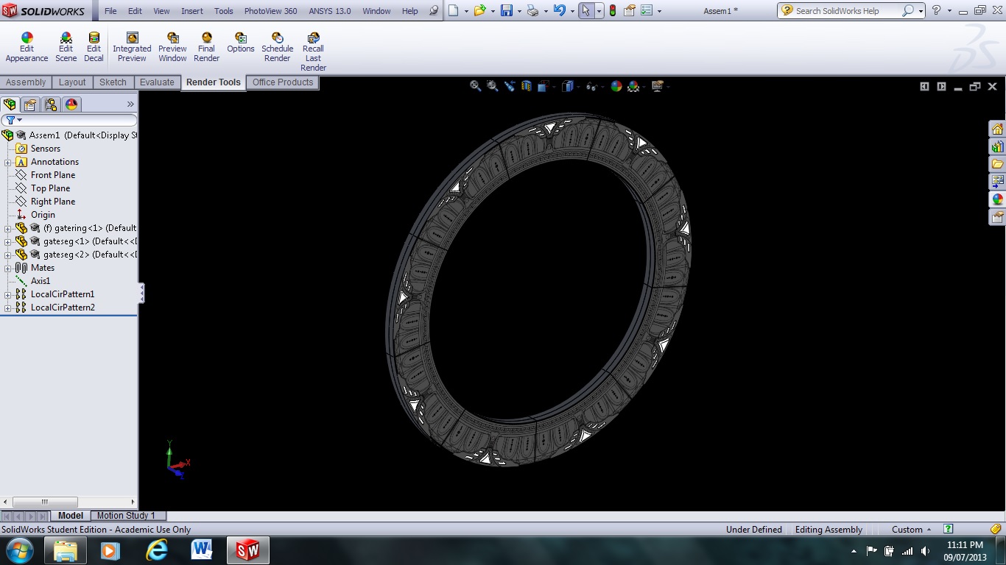
Task: Open the SolidWorks Options list icon
Action: (647, 10)
